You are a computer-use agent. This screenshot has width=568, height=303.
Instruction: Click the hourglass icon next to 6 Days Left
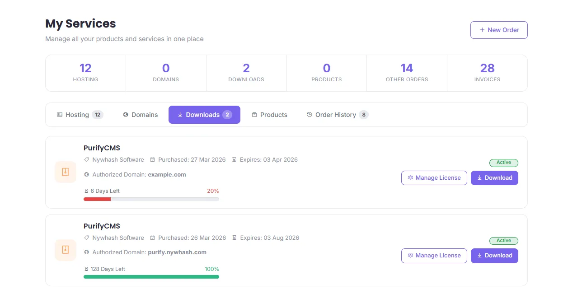point(86,191)
